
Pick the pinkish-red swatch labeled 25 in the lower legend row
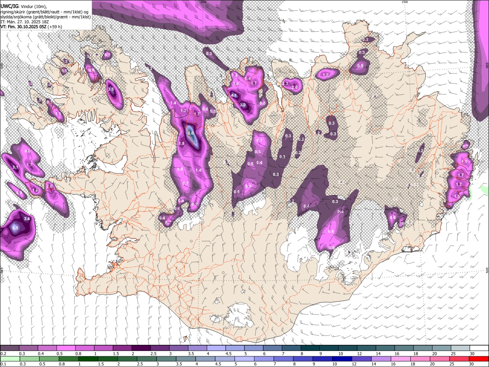[x=460, y=359]
